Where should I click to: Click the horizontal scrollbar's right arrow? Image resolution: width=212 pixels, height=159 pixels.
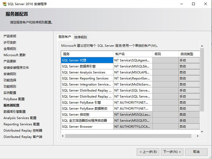pyautogui.click(x=197, y=136)
